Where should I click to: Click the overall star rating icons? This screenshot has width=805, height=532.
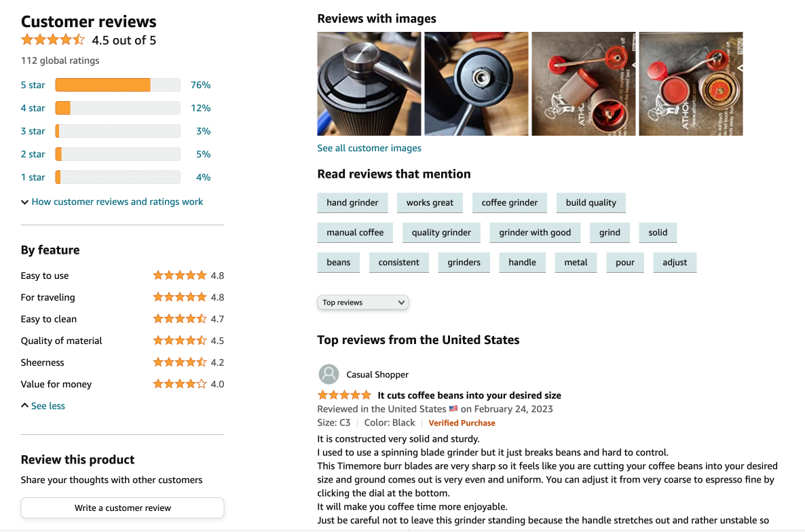click(x=53, y=40)
